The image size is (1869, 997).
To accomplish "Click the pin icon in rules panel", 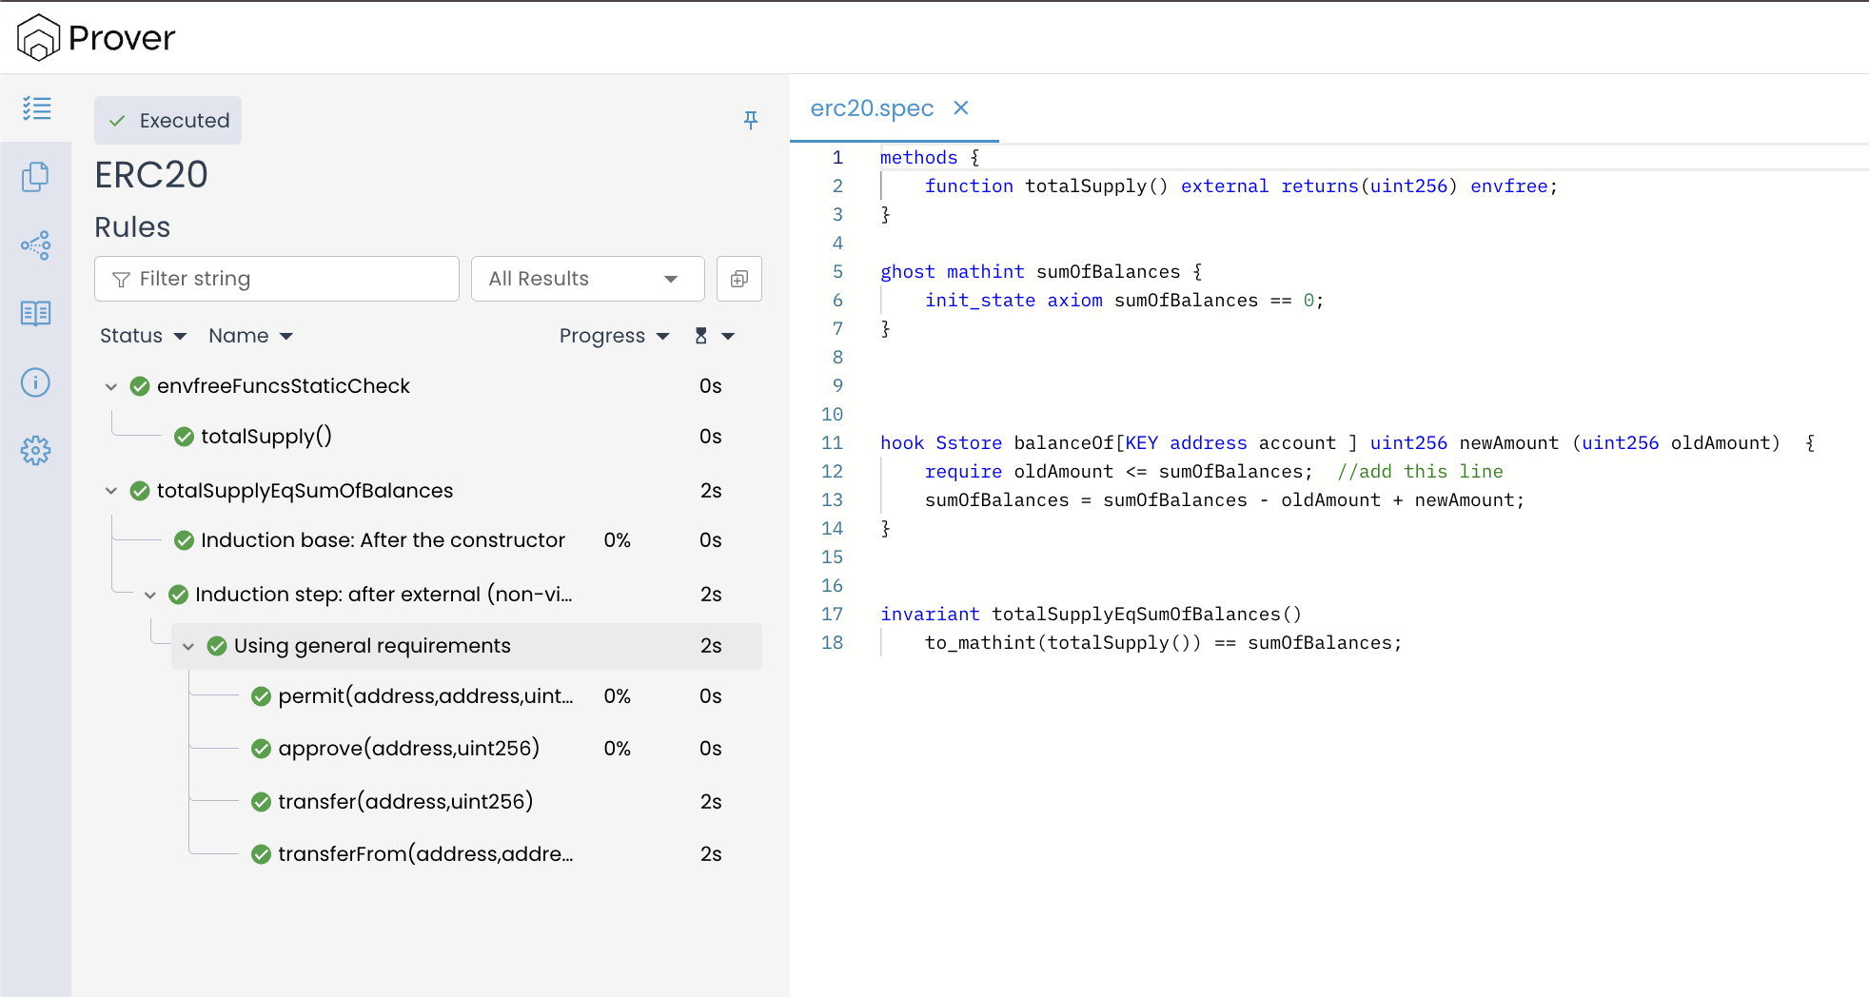I will click(x=750, y=120).
